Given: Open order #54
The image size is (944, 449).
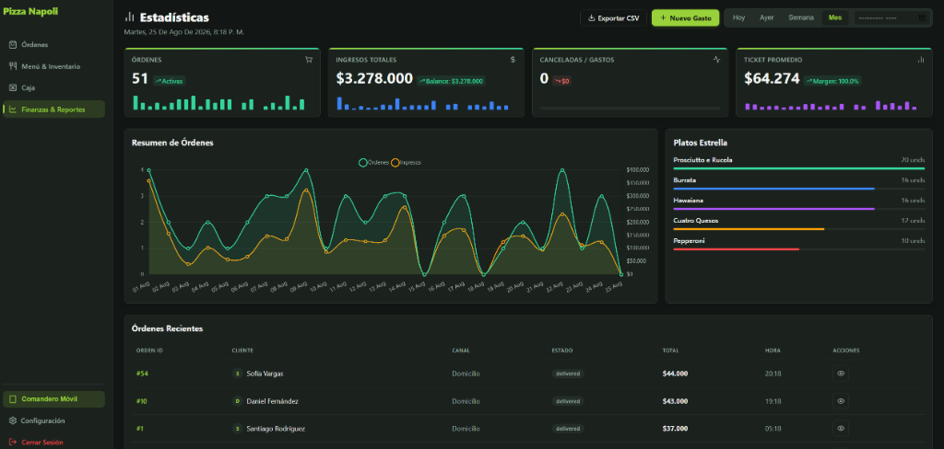Looking at the screenshot, I should (142, 374).
